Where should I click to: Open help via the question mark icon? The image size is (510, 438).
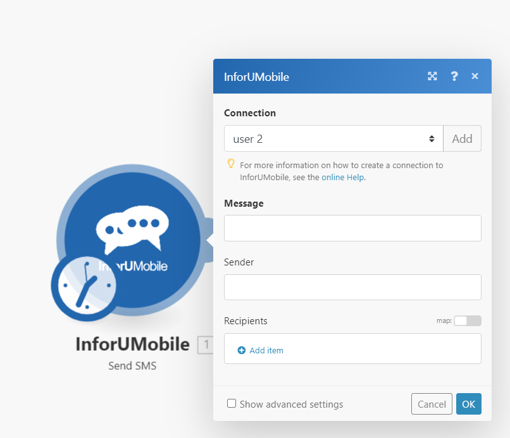(454, 76)
